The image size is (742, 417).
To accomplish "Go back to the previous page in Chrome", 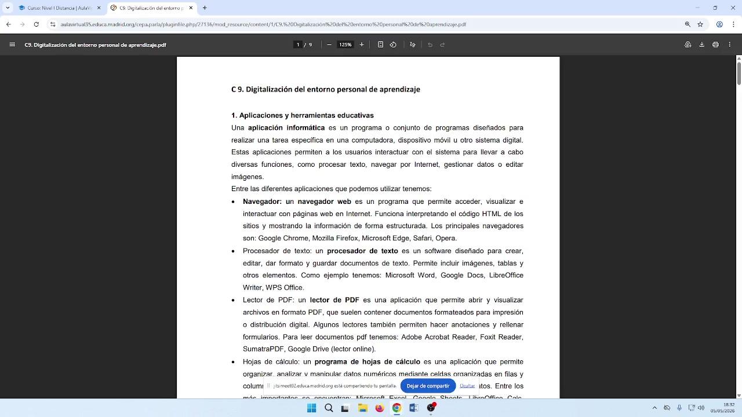I will coord(8,24).
